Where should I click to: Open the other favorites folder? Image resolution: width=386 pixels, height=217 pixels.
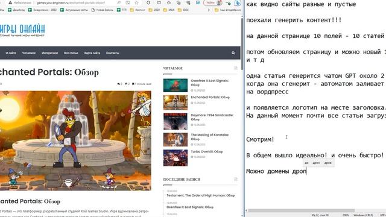(228, 10)
